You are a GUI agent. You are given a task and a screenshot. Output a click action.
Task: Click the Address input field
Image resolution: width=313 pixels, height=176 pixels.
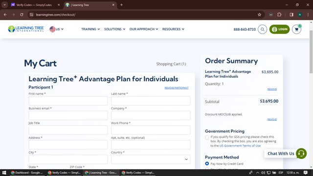coord(68,145)
